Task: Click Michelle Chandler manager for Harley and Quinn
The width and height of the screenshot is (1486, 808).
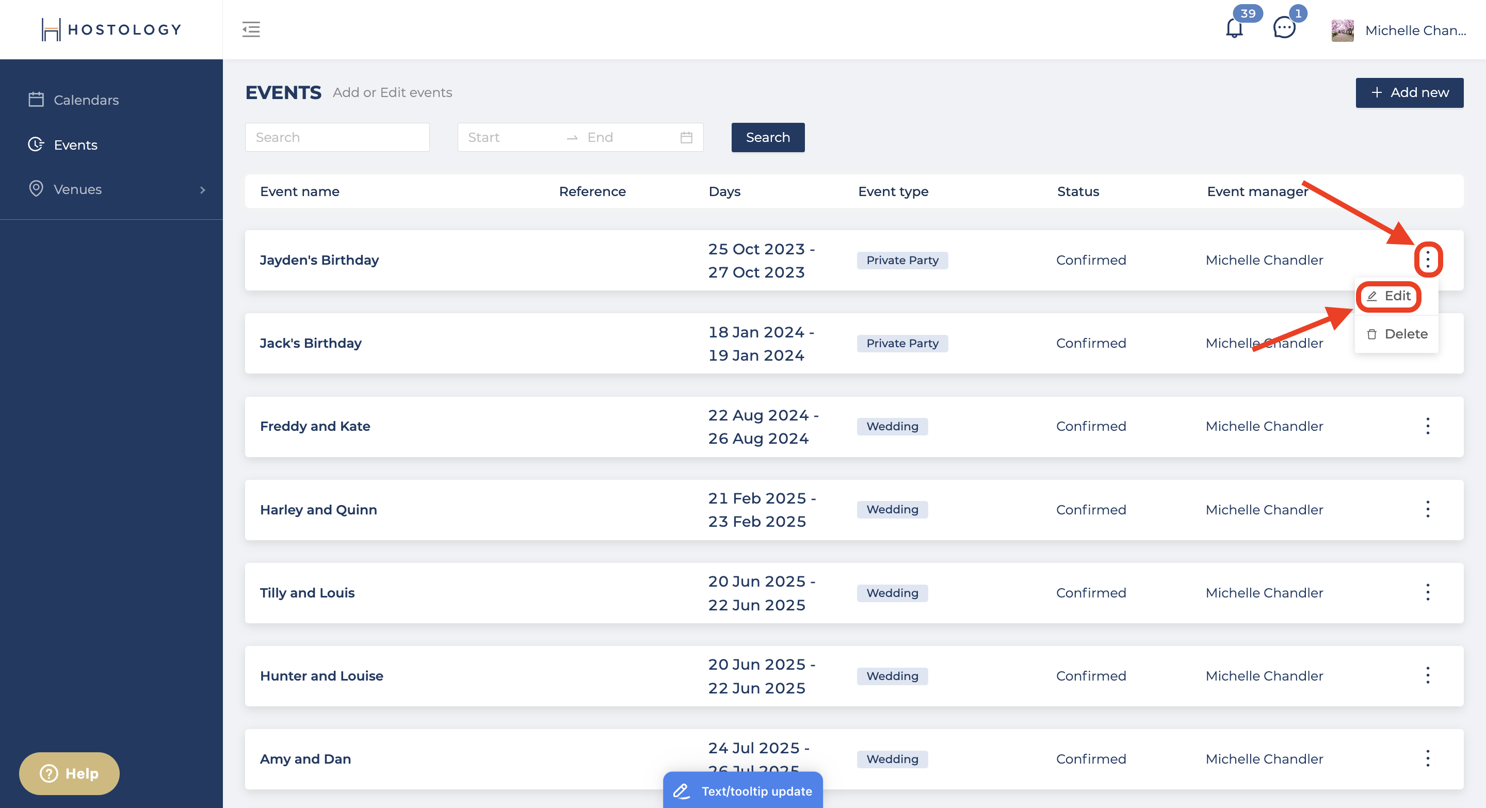Action: 1264,510
